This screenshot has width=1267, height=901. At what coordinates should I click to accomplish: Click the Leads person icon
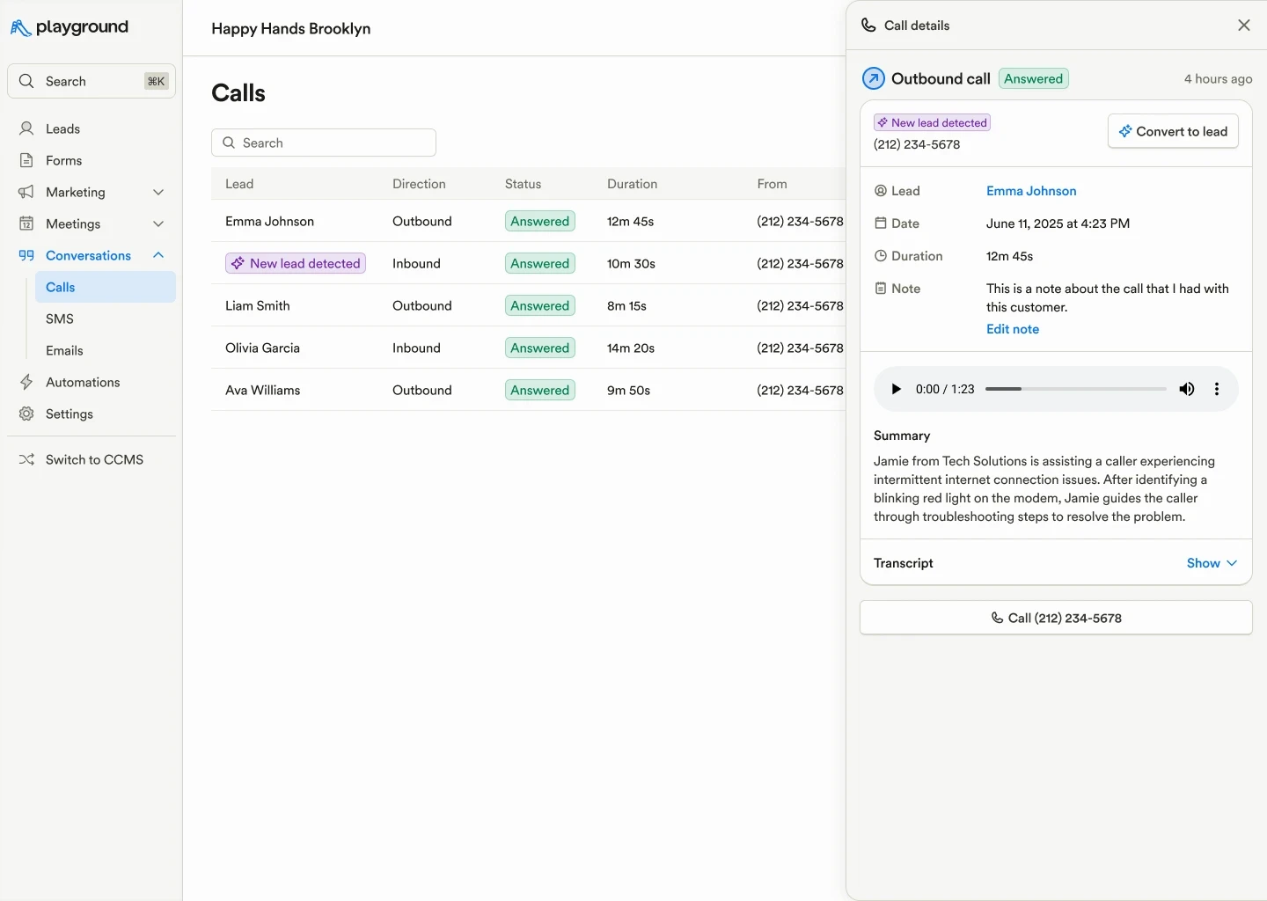pos(26,128)
